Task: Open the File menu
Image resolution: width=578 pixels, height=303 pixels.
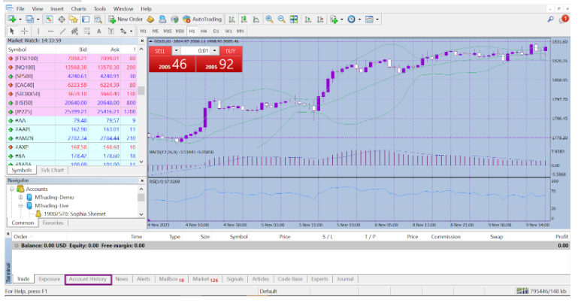Action: click(x=20, y=9)
